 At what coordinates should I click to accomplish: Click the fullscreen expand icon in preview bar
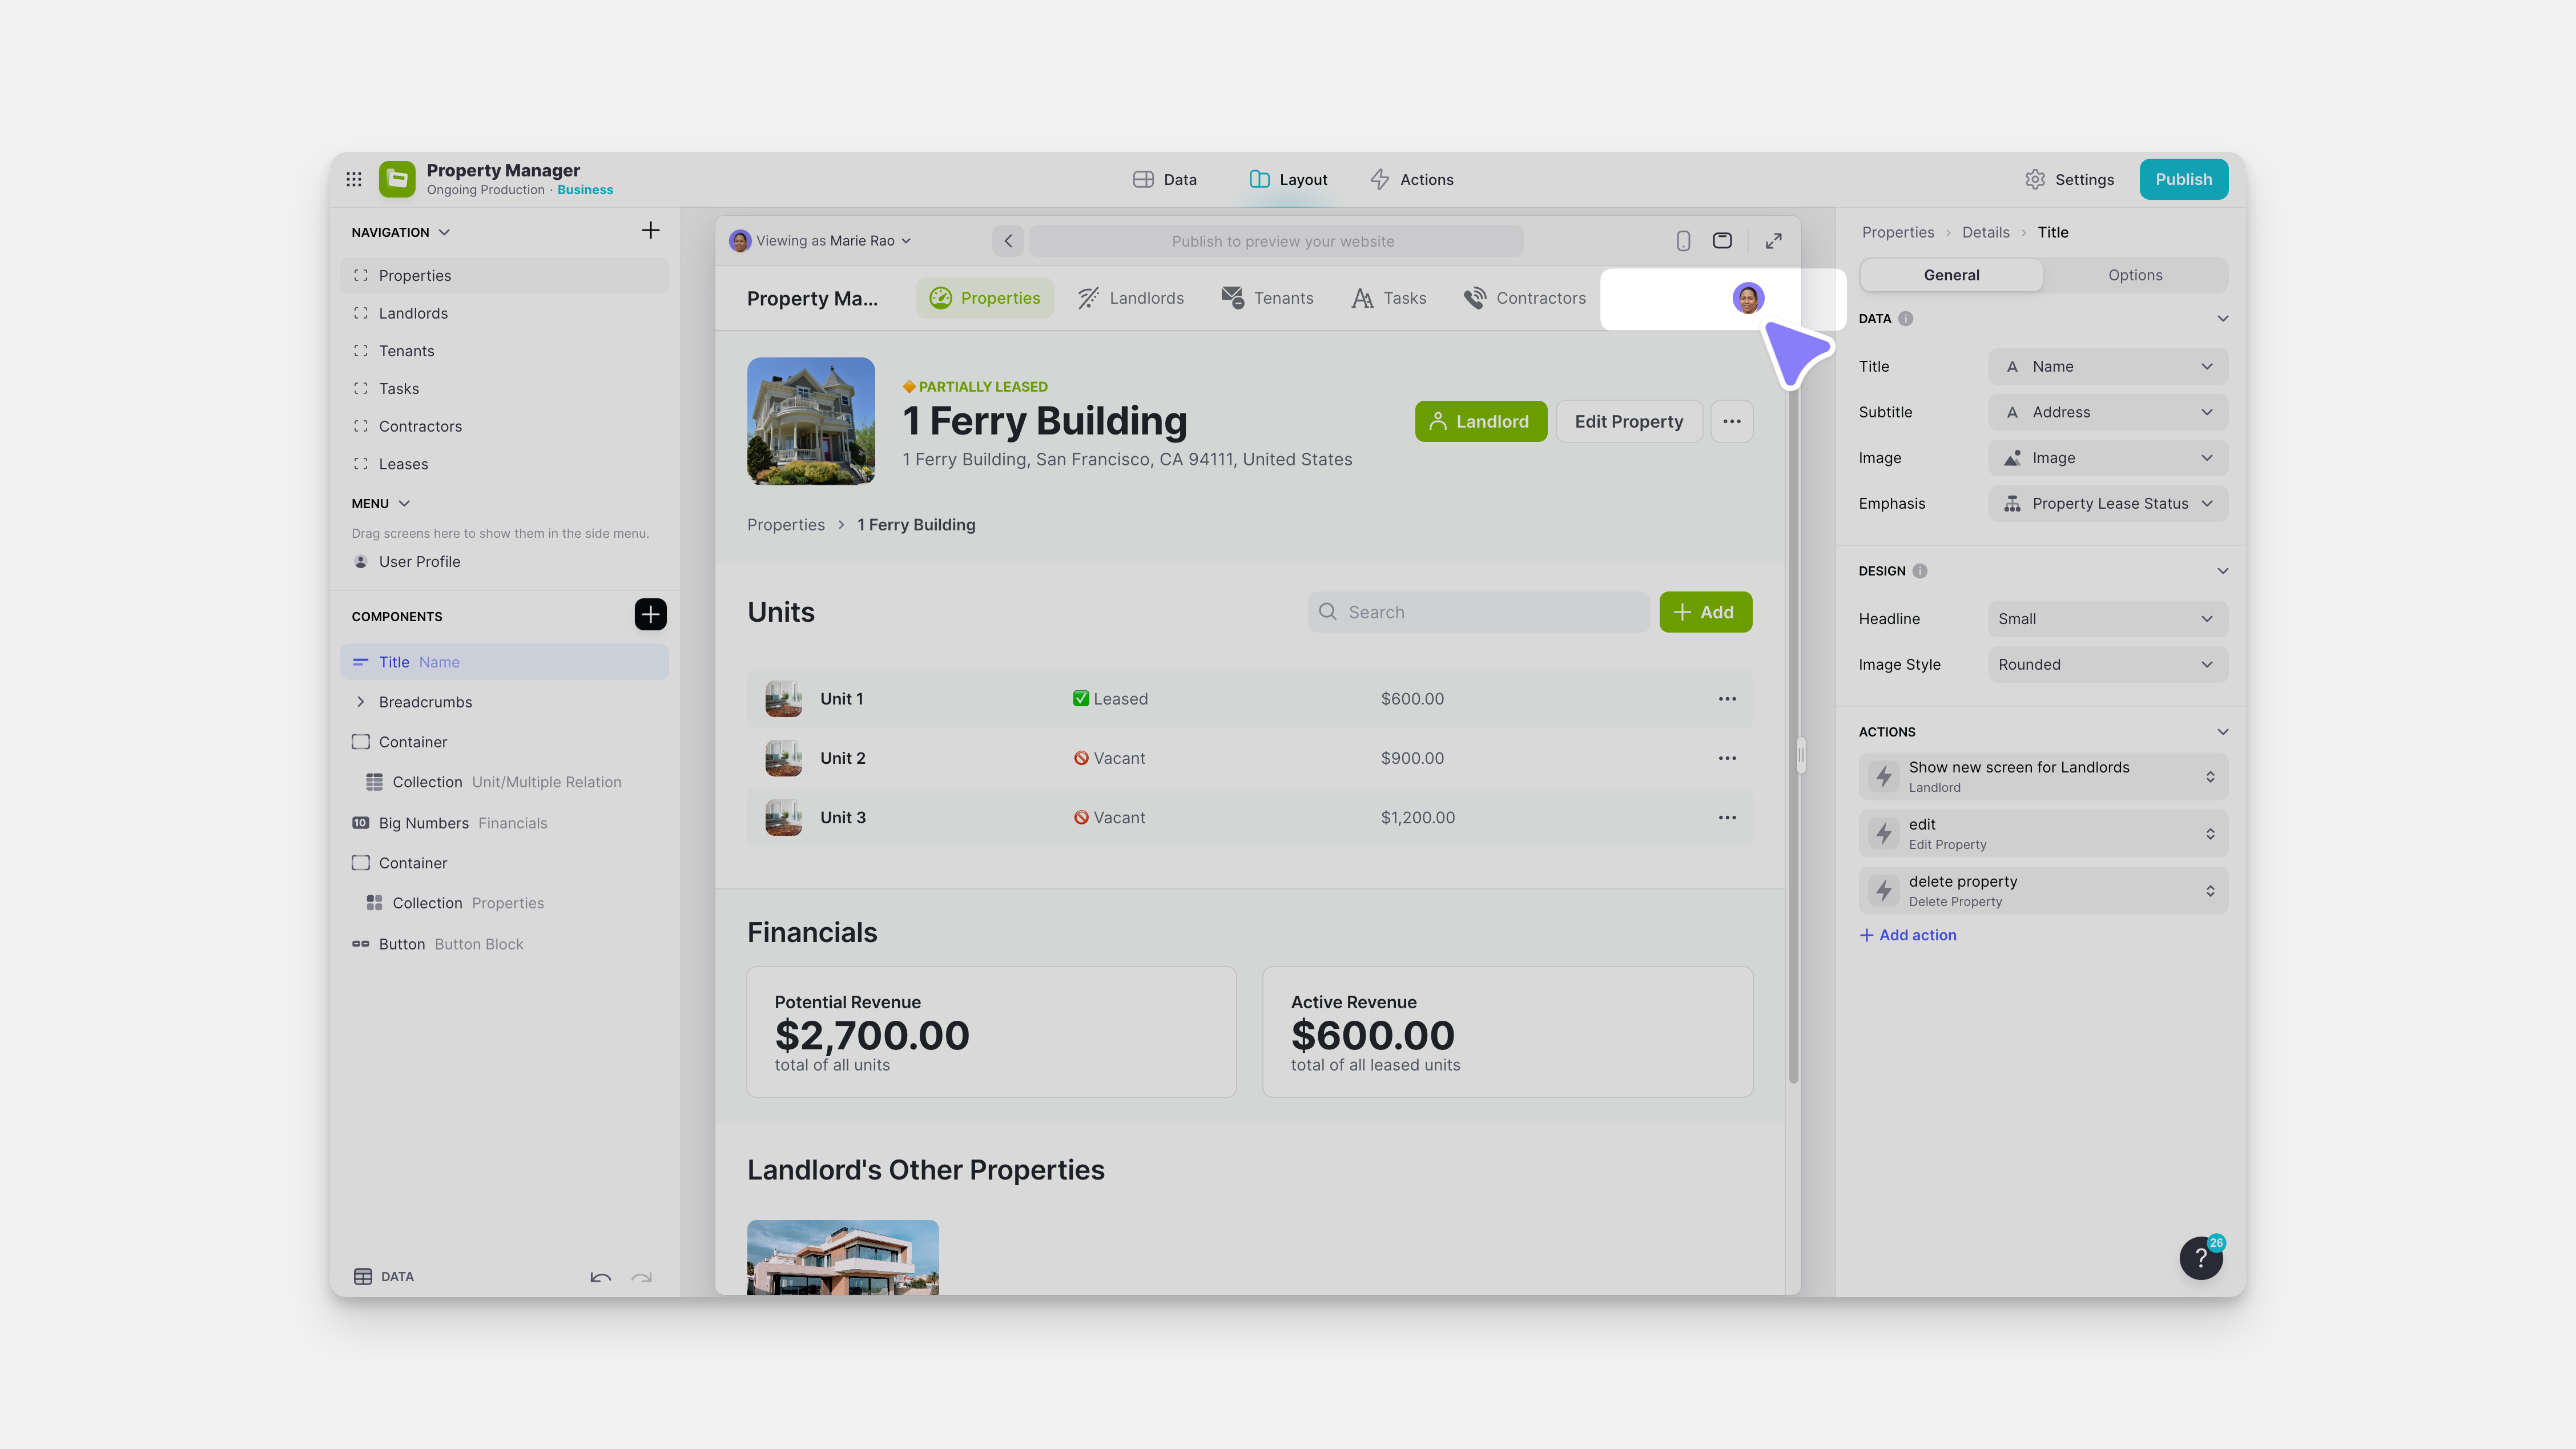coord(1774,241)
